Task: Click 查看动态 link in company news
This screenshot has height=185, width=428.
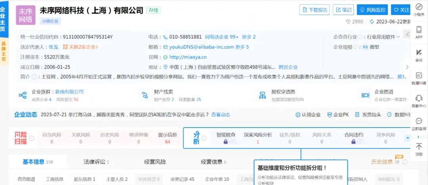Action: click(221, 114)
